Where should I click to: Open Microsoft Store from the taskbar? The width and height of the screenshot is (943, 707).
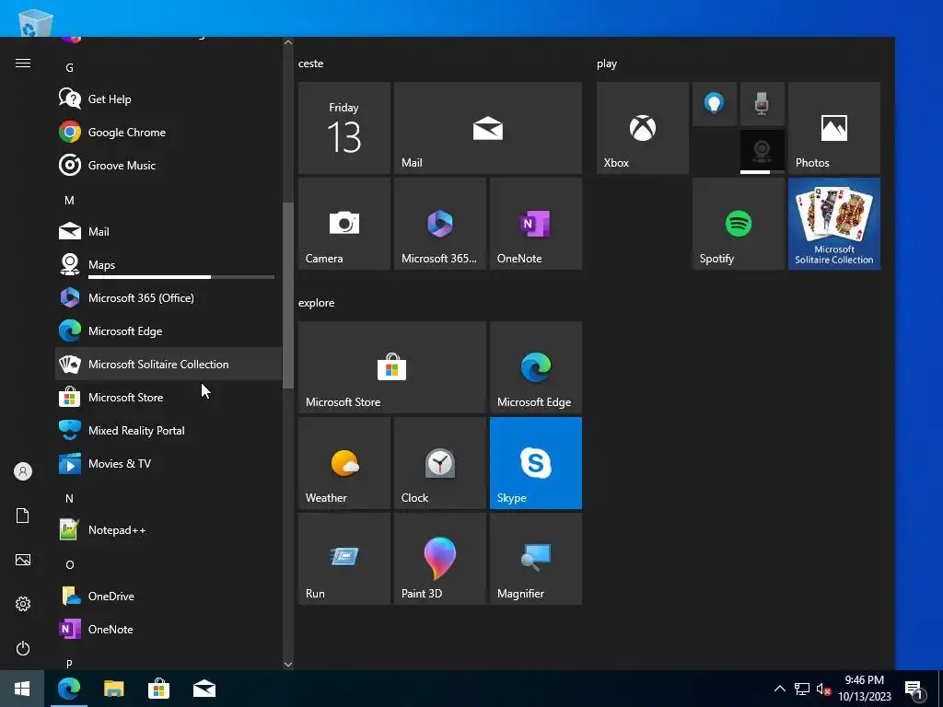pyautogui.click(x=158, y=689)
